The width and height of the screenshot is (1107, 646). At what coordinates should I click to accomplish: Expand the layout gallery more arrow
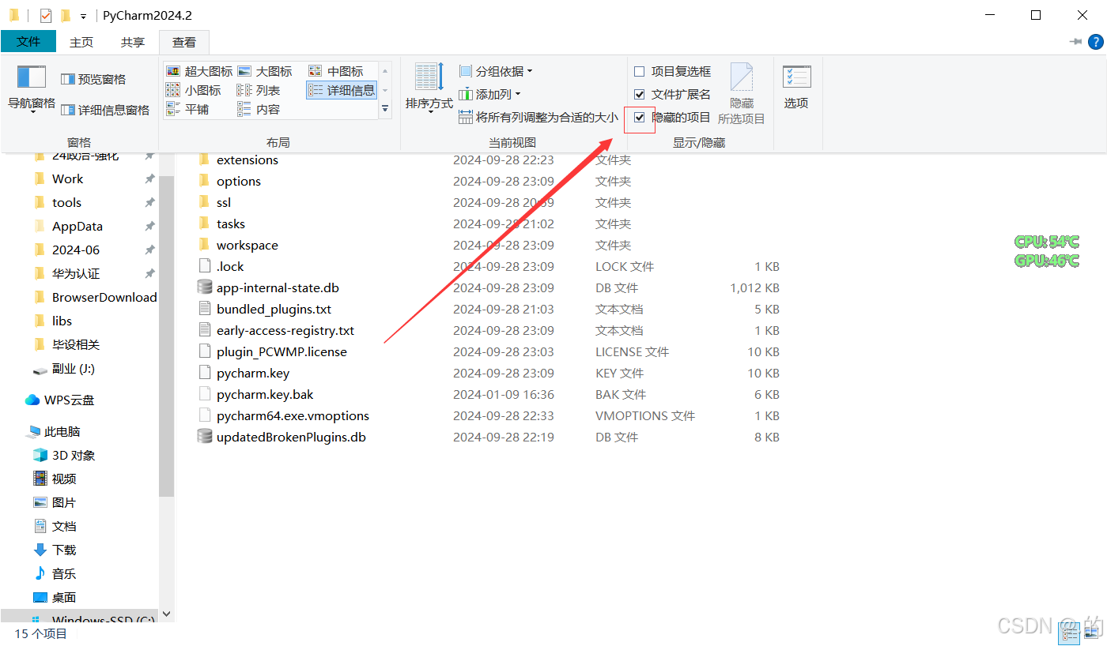pos(385,110)
